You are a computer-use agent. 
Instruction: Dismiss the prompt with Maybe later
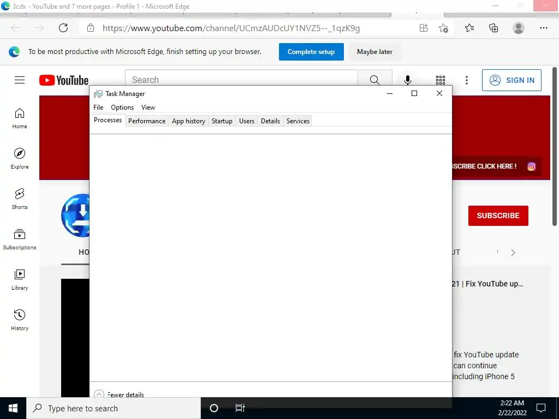pos(374,52)
